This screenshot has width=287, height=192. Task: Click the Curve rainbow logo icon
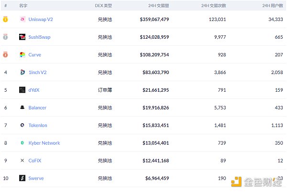pyautogui.click(x=22, y=54)
